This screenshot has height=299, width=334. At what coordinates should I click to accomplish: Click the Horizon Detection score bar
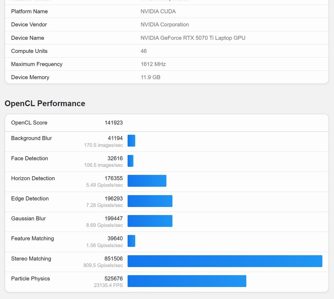pos(147,181)
